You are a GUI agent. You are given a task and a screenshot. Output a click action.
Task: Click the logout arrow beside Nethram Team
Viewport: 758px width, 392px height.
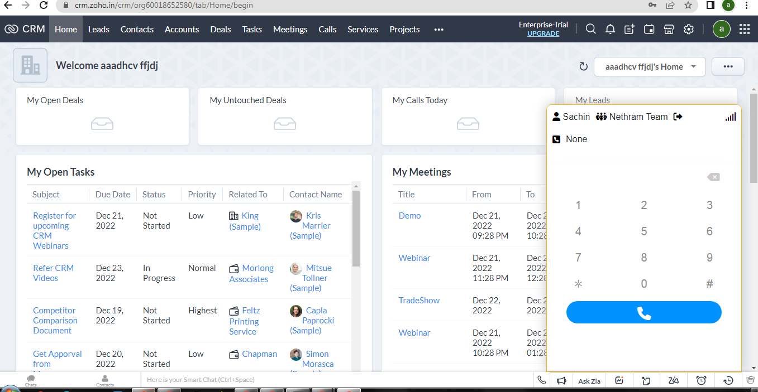pos(678,117)
